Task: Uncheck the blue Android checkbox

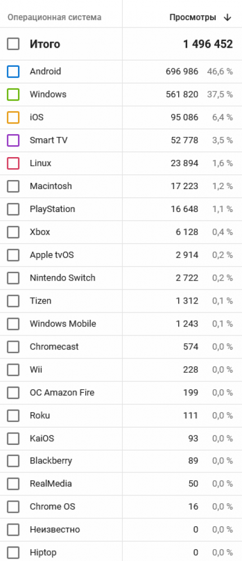Action: (x=13, y=72)
